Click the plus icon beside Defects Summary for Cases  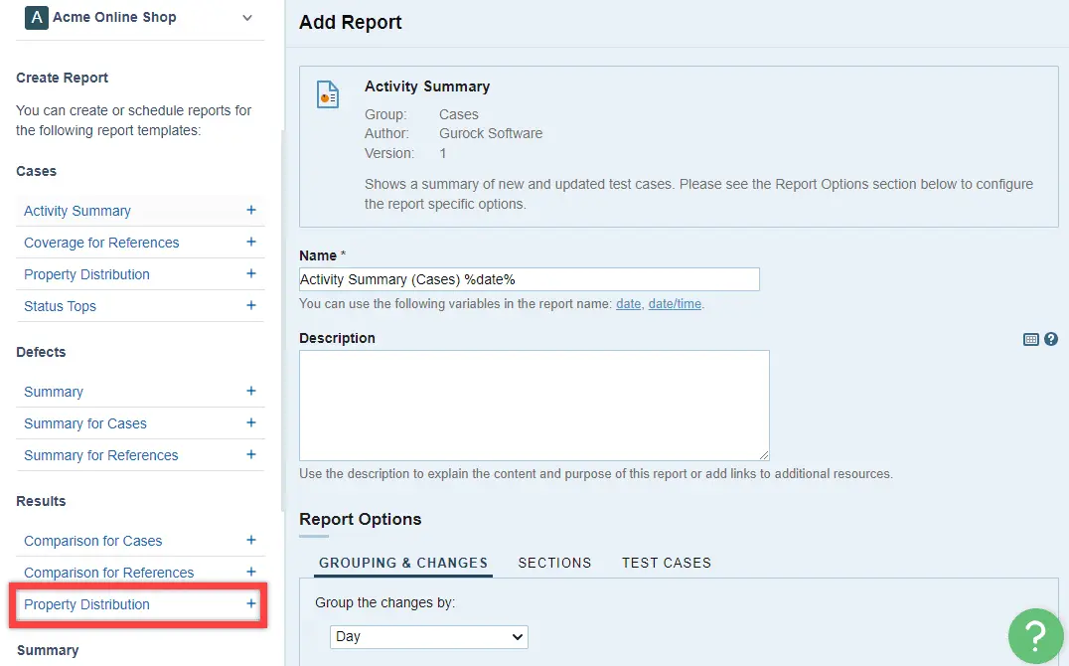(x=251, y=422)
